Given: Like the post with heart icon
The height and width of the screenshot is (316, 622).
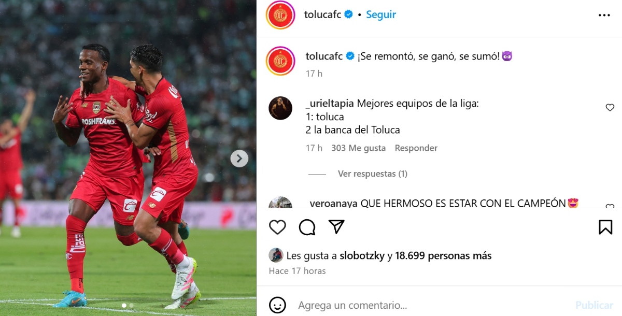Looking at the screenshot, I should [x=277, y=227].
